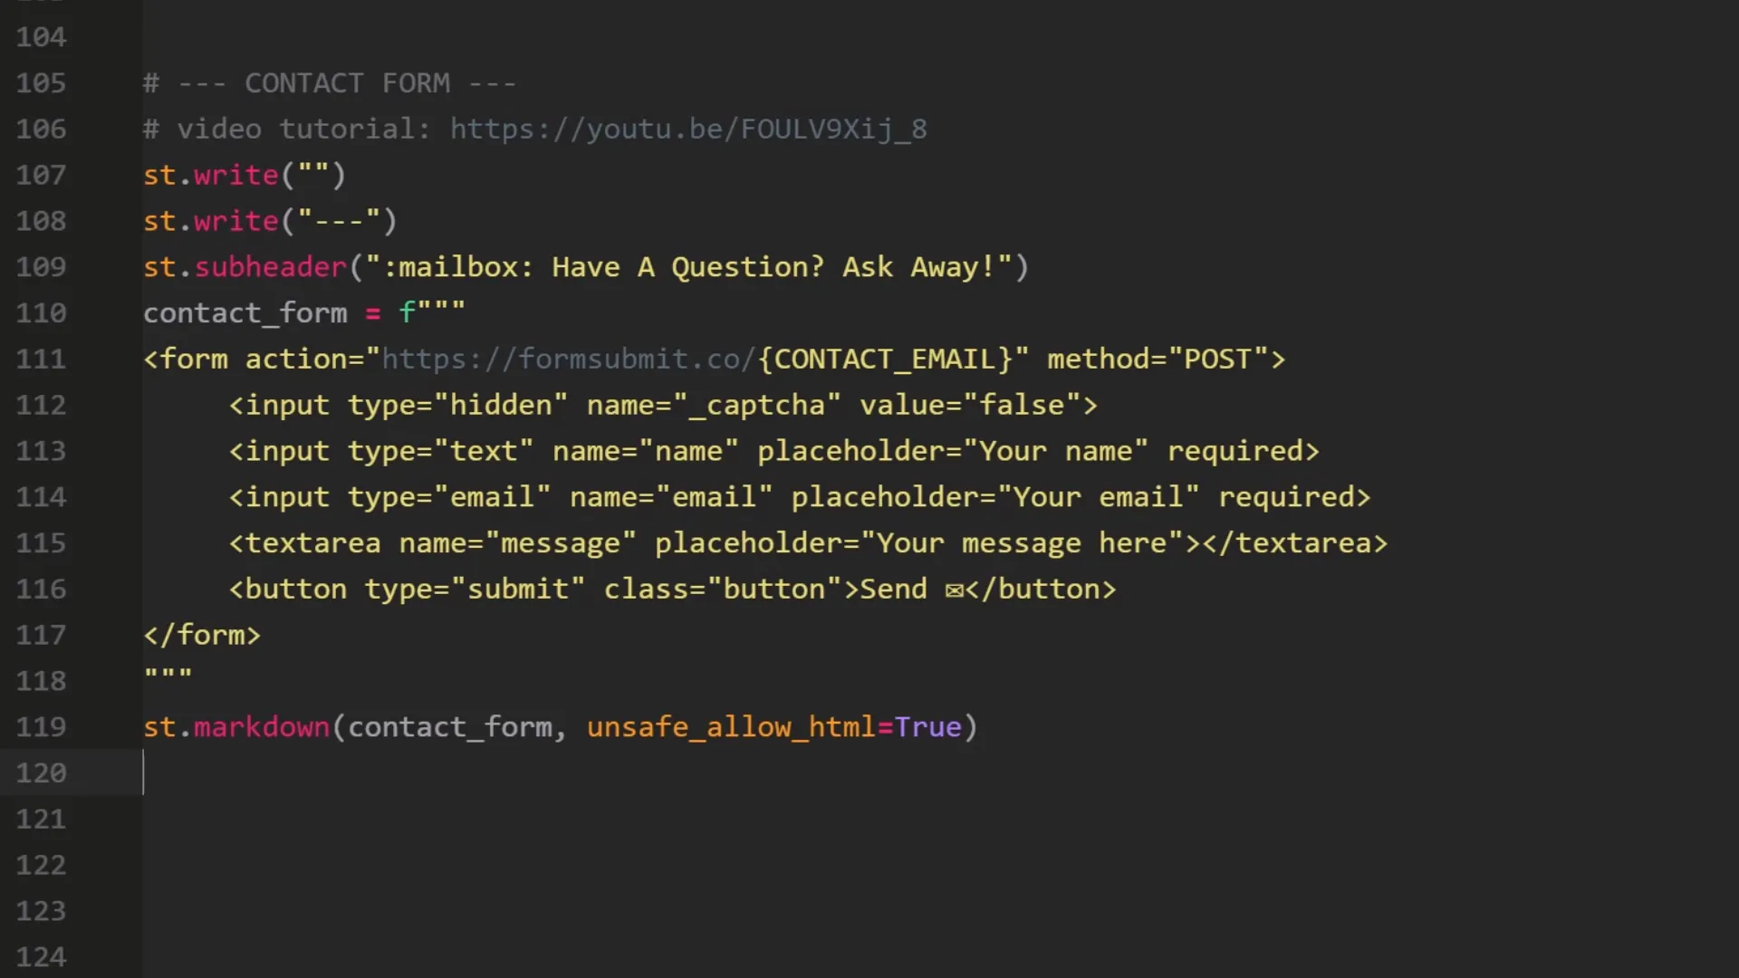Click the contact_form variable assignment on line 110

point(245,313)
